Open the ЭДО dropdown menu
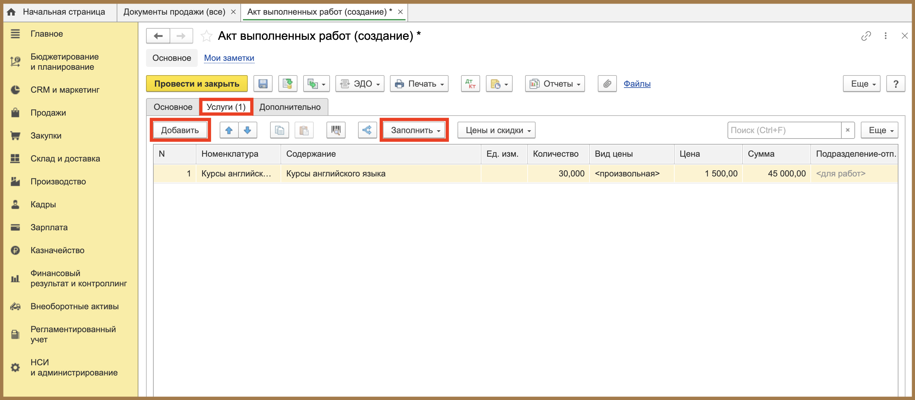Screen dimensions: 915x400 (360, 84)
